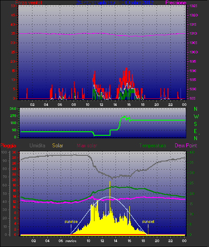The width and height of the screenshot is (209, 247).
Task: Select the Temperatura legend label
Action: 152,146
